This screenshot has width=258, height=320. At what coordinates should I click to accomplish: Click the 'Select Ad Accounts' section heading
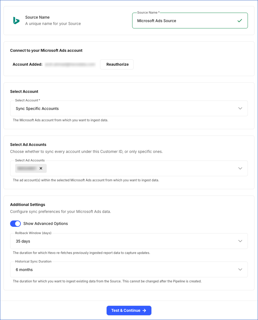(28, 144)
